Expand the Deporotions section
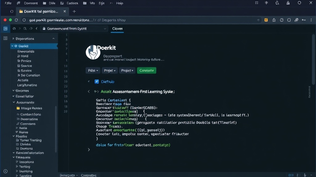The image size is (316, 177). tap(13, 38)
